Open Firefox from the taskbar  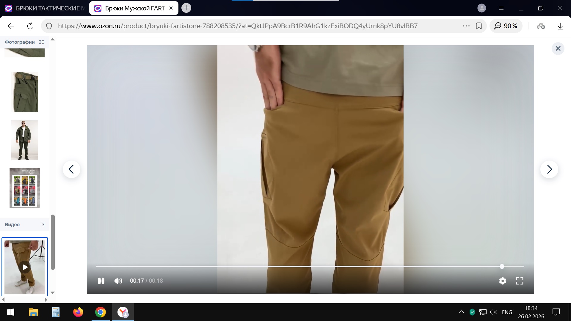[78, 312]
